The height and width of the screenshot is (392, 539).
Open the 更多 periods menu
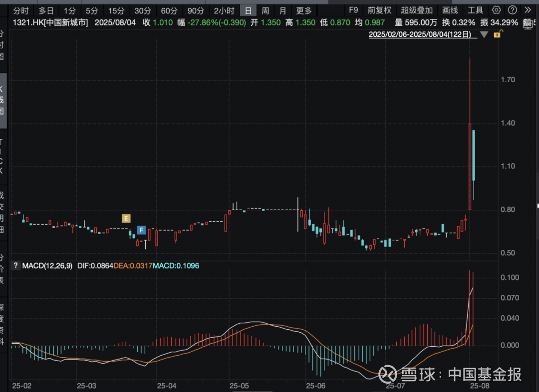click(x=303, y=10)
